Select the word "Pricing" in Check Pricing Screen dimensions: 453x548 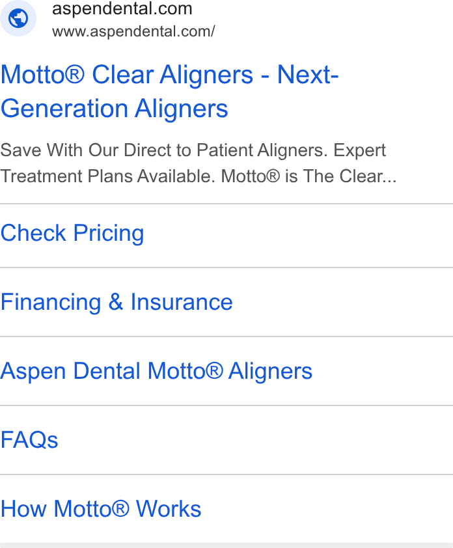click(109, 234)
